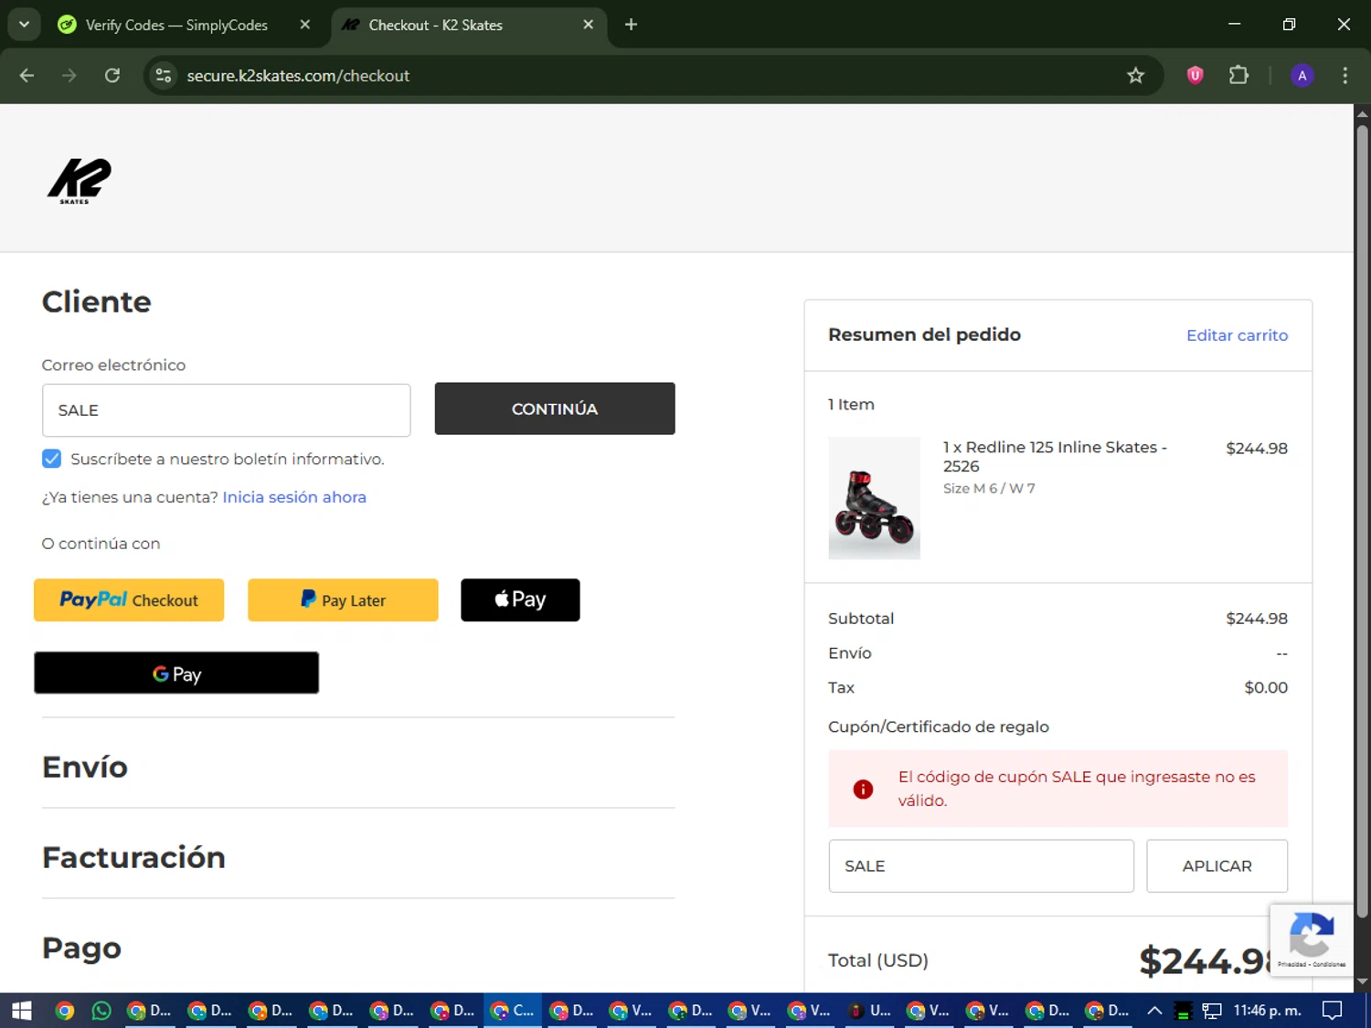
Task: Pay with Apple Pay button
Action: (520, 600)
